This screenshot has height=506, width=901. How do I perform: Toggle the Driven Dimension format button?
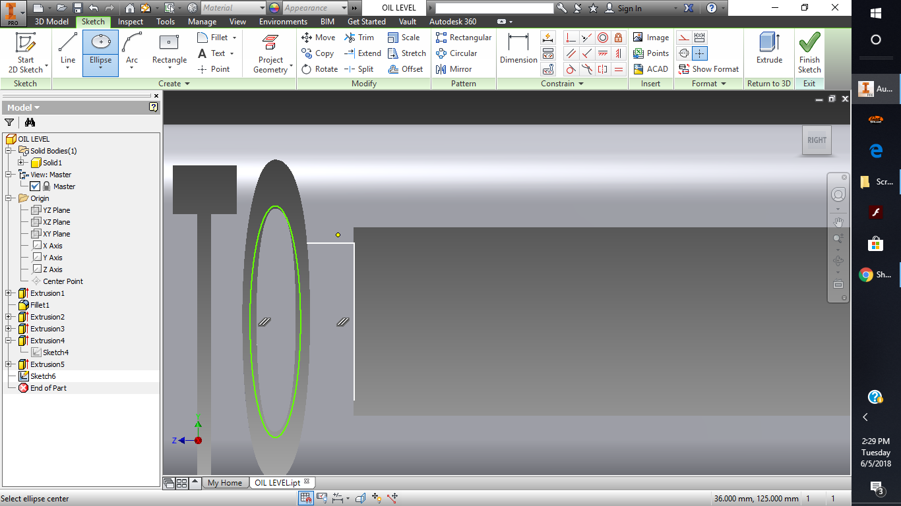coord(700,38)
